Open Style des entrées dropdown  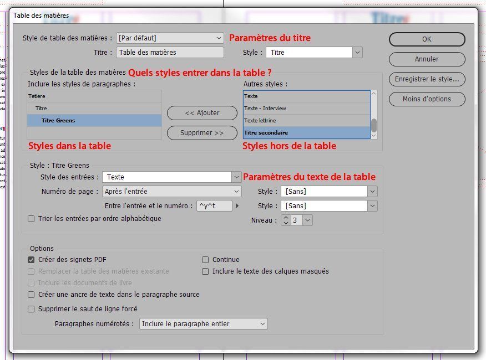tap(171, 177)
